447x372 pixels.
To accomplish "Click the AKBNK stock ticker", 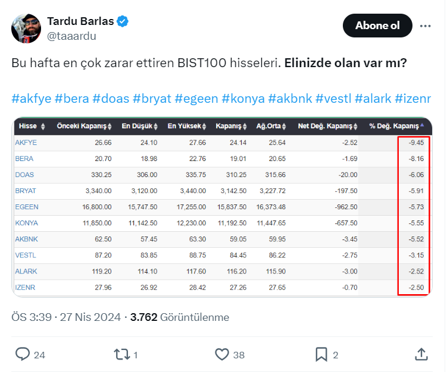I will [27, 239].
